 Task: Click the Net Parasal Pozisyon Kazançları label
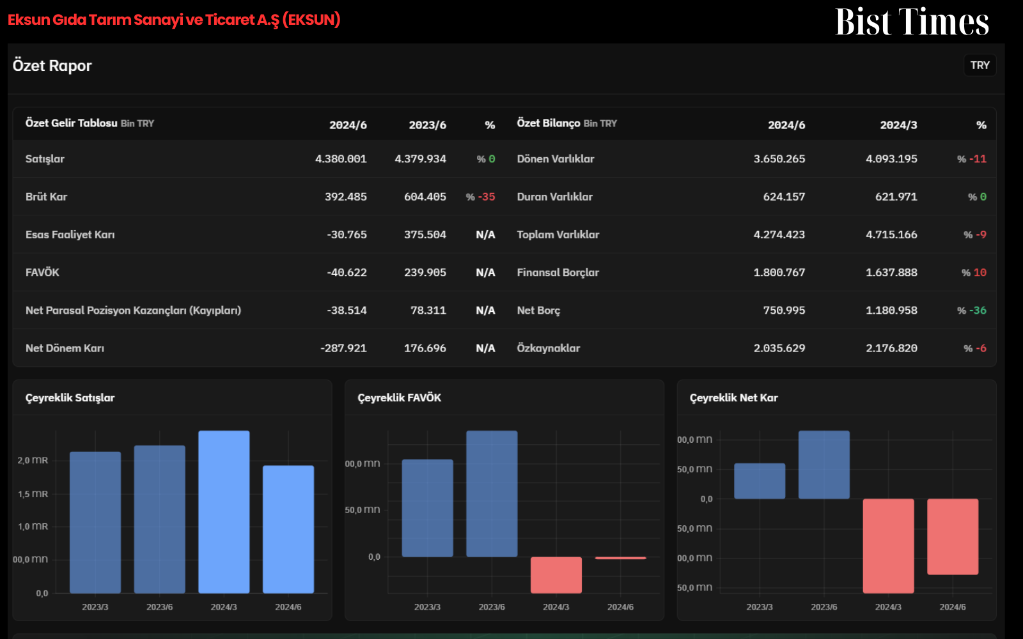[133, 311]
